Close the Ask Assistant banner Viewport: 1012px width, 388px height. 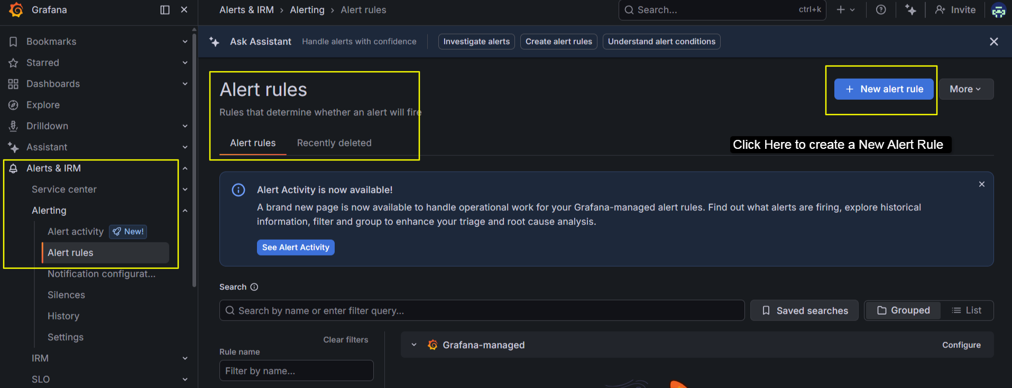994,42
